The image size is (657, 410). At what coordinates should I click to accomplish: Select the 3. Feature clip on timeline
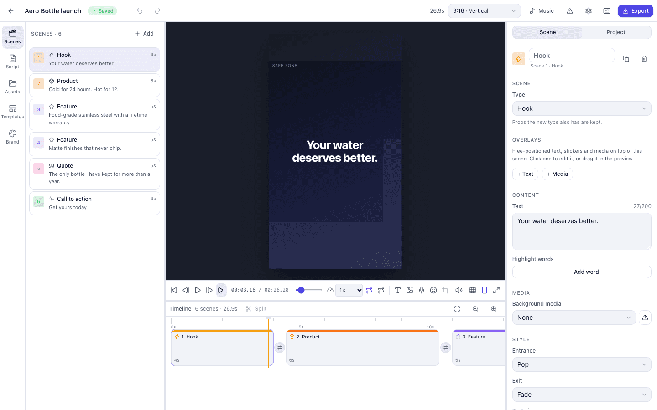click(478, 348)
